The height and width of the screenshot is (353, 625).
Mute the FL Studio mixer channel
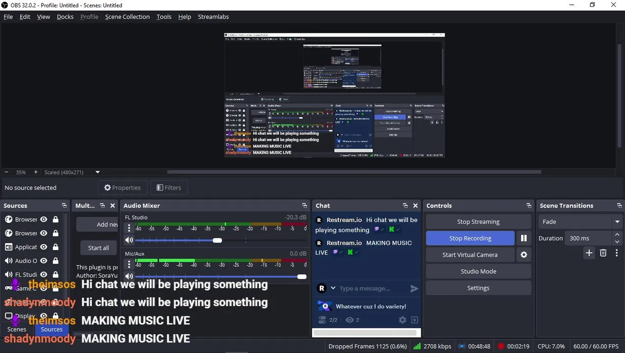(129, 240)
